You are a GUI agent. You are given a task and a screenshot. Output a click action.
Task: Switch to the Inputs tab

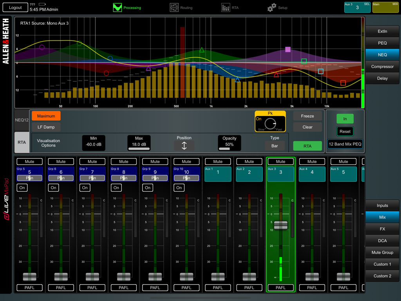pos(382,205)
